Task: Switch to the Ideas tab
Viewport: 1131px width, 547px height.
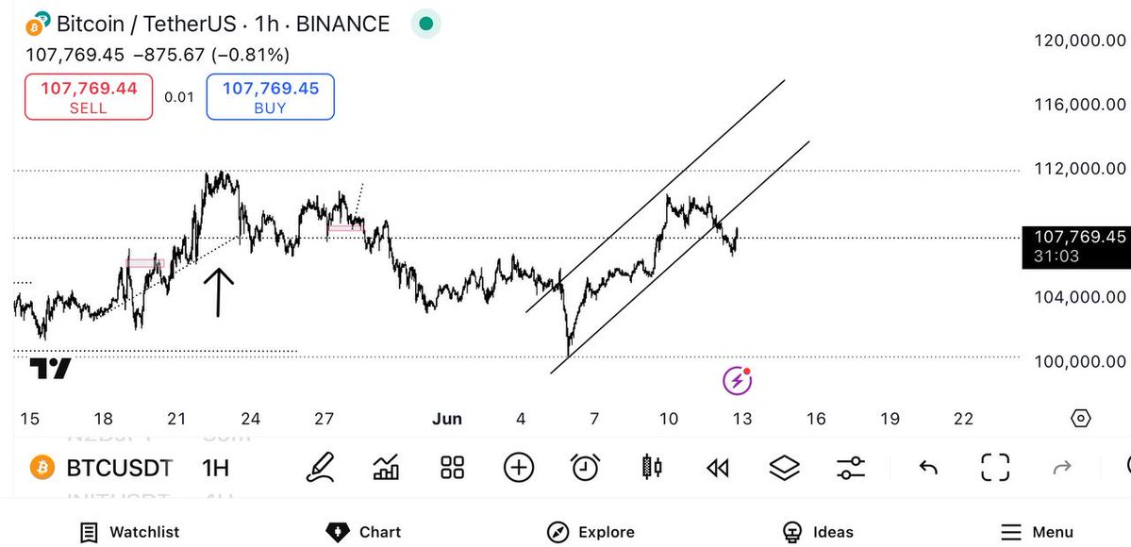Action: 817,533
